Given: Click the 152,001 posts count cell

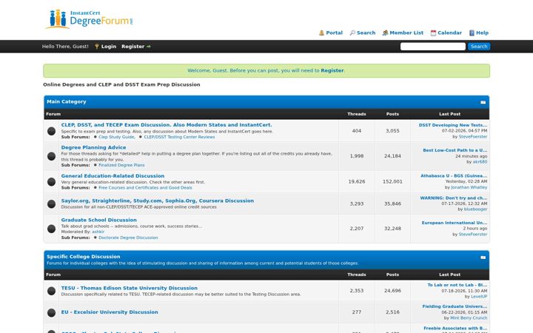Looking at the screenshot, I should pos(392,182).
